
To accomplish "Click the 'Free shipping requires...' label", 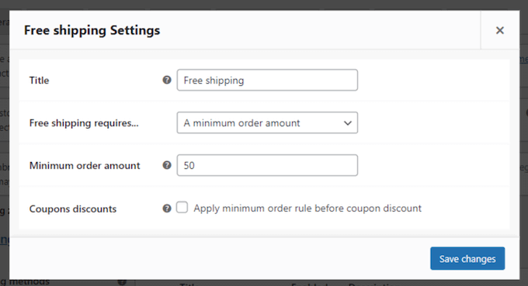I will click(x=84, y=123).
